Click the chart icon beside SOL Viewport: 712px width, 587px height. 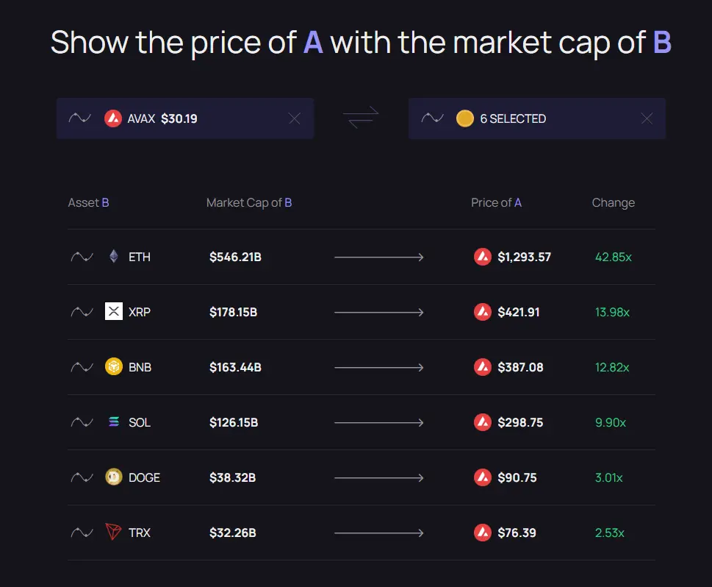pyautogui.click(x=82, y=422)
